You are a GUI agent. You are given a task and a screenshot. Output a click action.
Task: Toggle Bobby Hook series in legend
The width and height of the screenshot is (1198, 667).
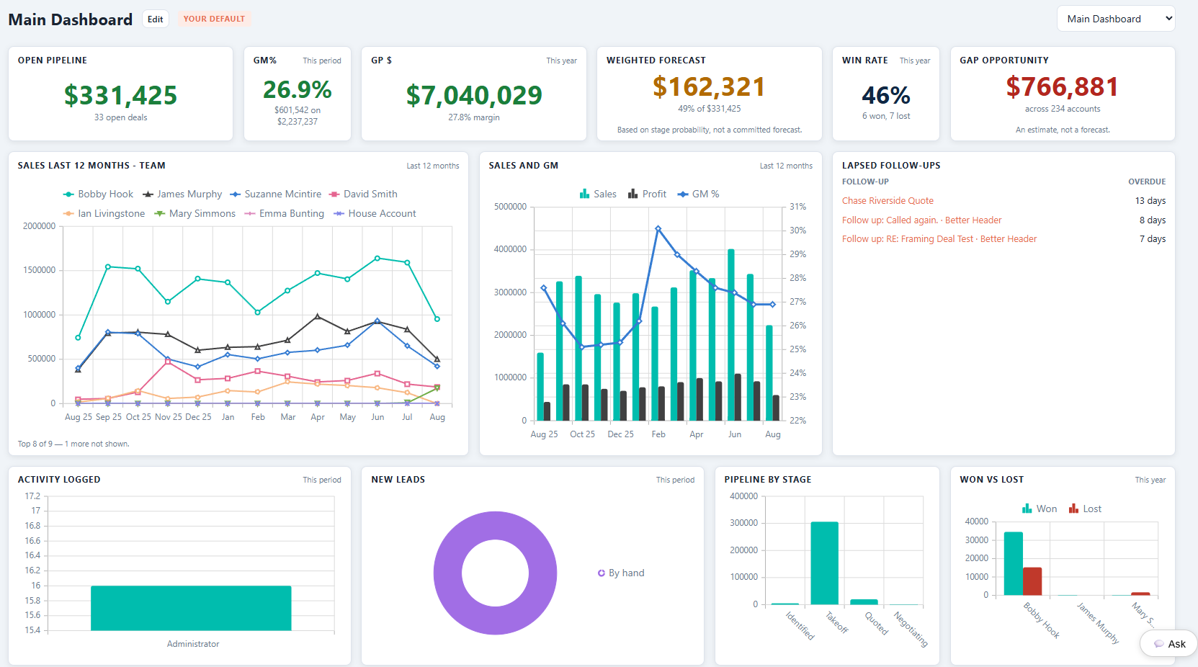coord(98,194)
